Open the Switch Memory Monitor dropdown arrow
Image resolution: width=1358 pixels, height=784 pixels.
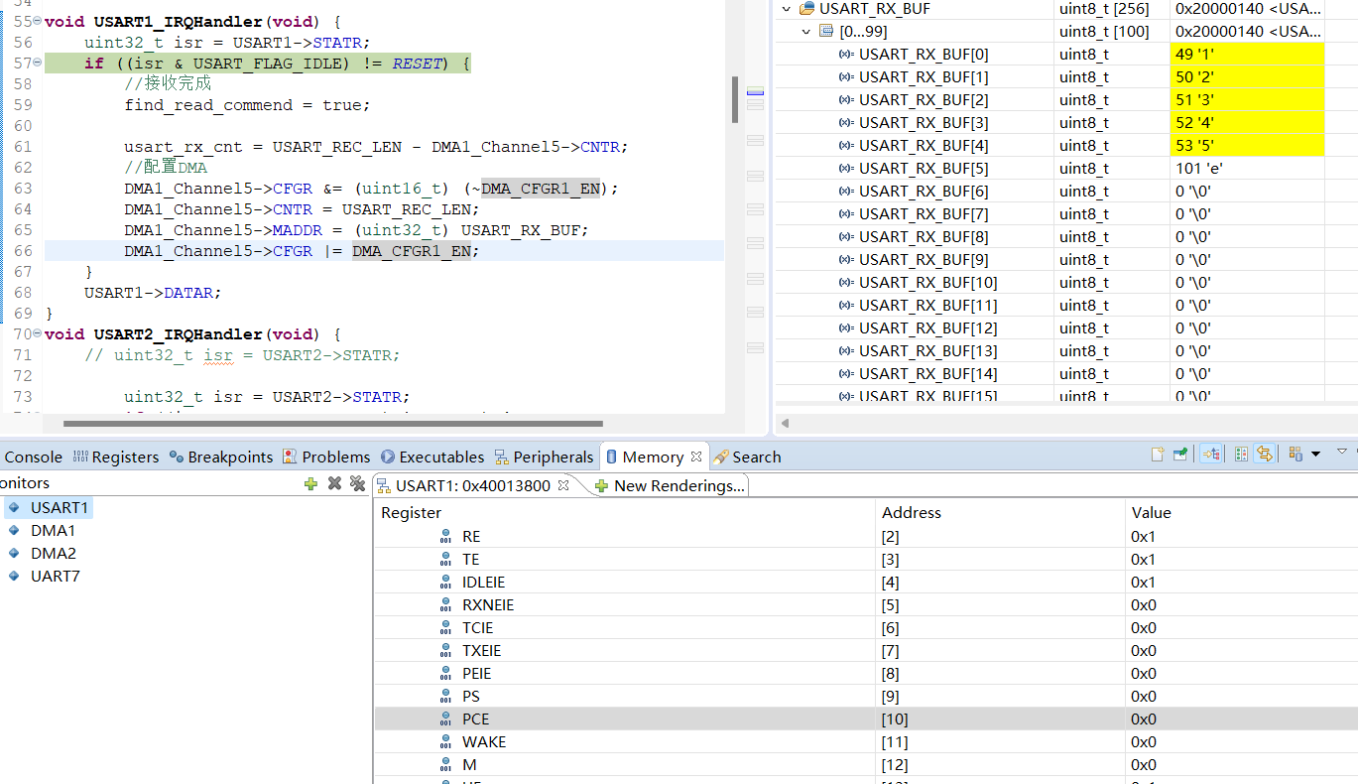(x=1315, y=455)
